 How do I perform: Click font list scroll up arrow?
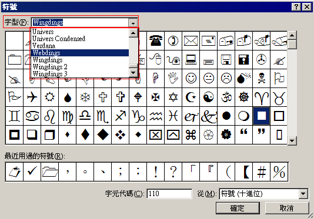coord(133,33)
